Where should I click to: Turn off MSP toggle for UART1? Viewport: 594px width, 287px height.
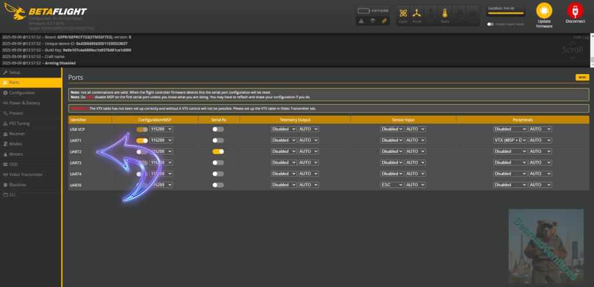click(x=142, y=140)
